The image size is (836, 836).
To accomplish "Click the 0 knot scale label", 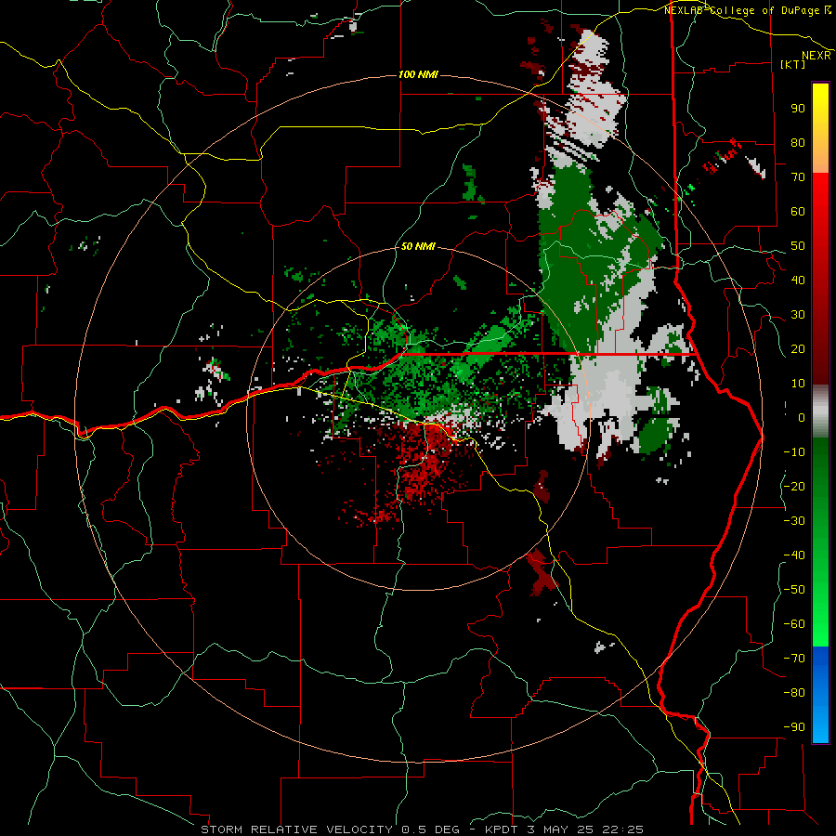I will pyautogui.click(x=802, y=418).
